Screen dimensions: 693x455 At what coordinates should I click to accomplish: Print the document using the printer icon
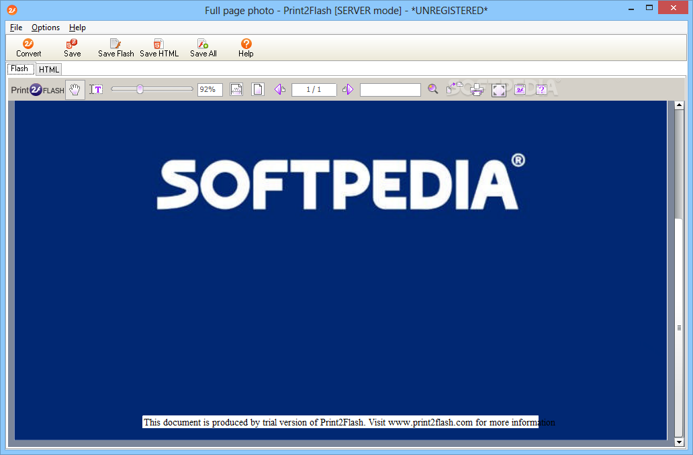coord(477,90)
